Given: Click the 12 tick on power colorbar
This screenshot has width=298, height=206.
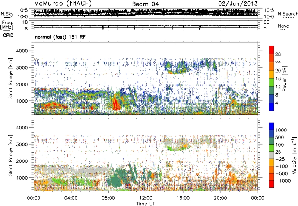Looking at the screenshot, I should pyautogui.click(x=278, y=87).
